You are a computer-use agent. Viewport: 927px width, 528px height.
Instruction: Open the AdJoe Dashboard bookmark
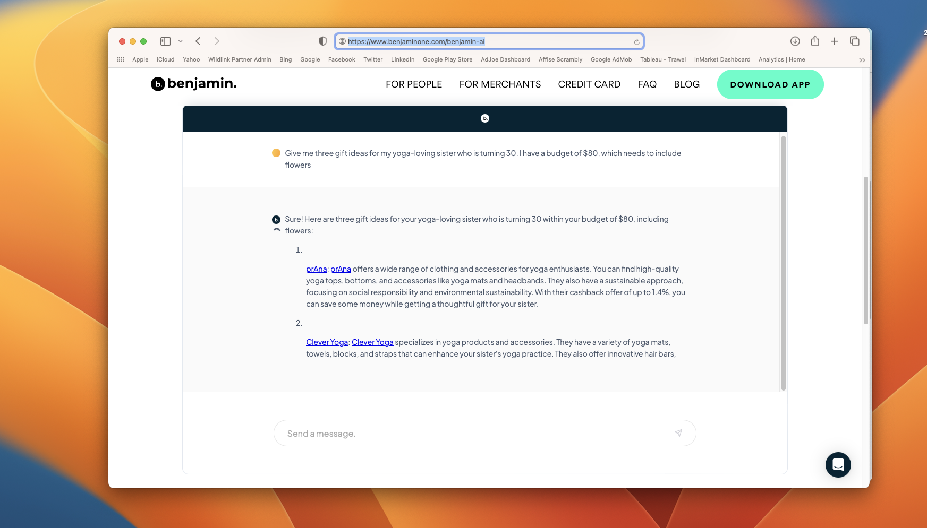click(x=506, y=59)
